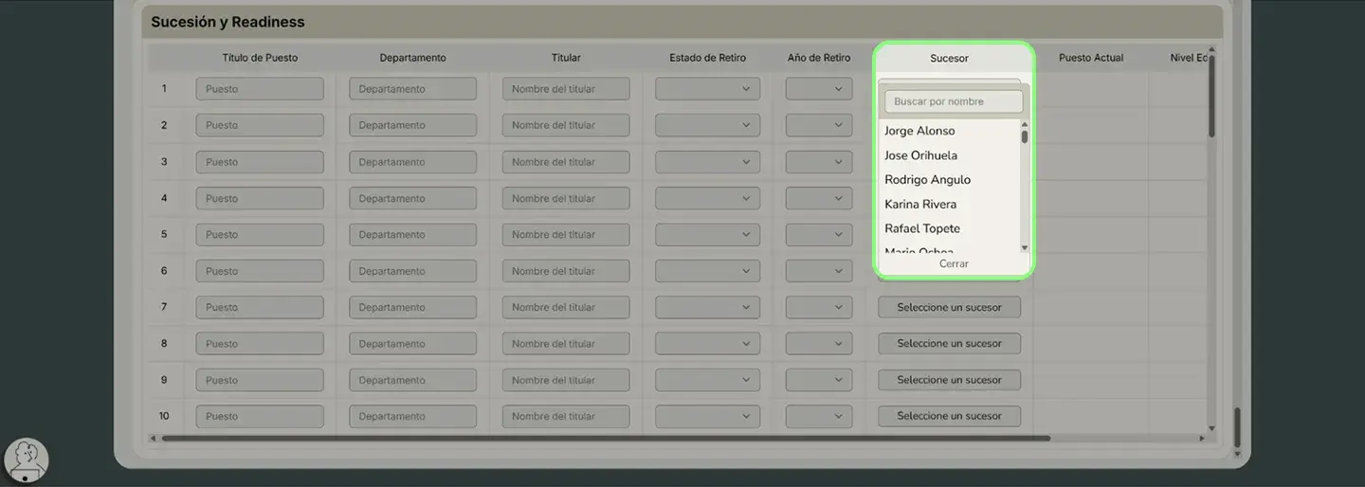
Task: Click Nombre del titular field in row 3
Action: pyautogui.click(x=566, y=162)
